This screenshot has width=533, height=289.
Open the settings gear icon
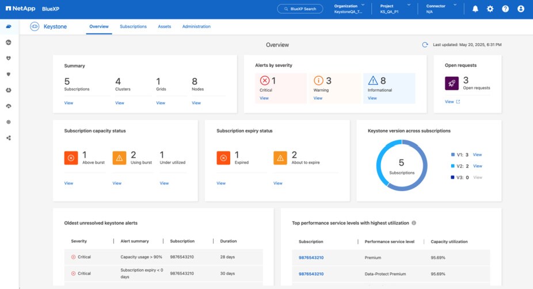click(490, 9)
